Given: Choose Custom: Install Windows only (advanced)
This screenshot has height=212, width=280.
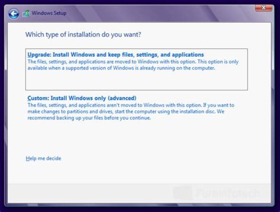Looking at the screenshot, I should click(82, 98).
